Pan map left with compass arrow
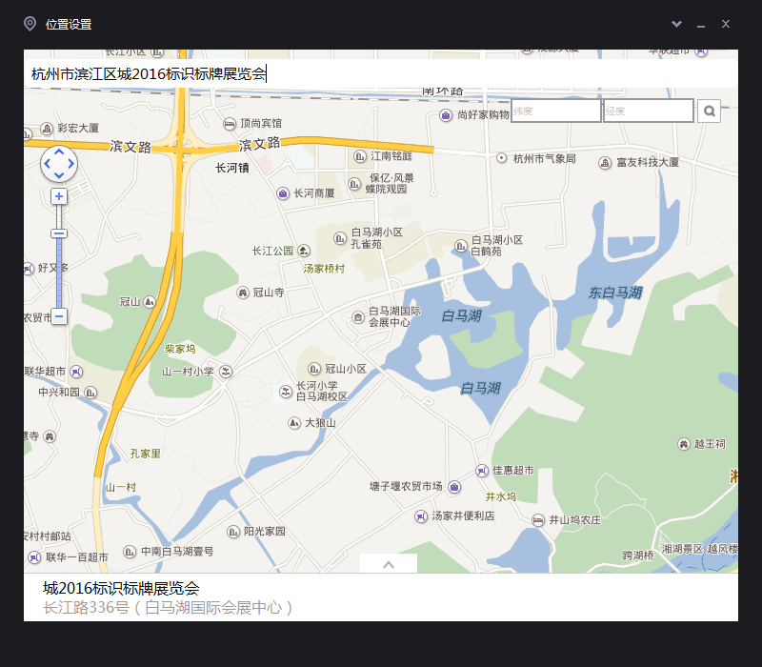762x667 pixels. click(47, 164)
